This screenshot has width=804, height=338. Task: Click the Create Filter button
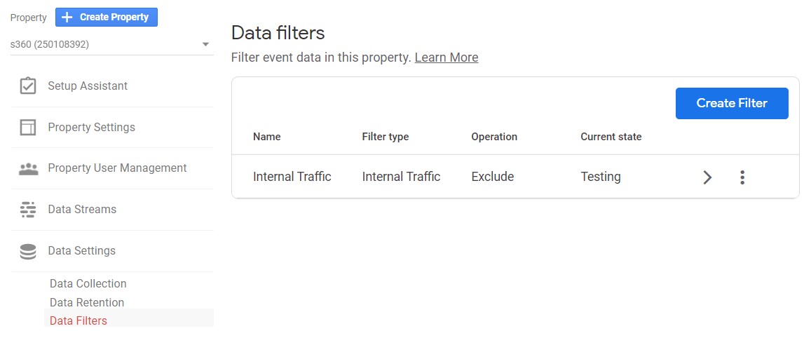point(732,103)
